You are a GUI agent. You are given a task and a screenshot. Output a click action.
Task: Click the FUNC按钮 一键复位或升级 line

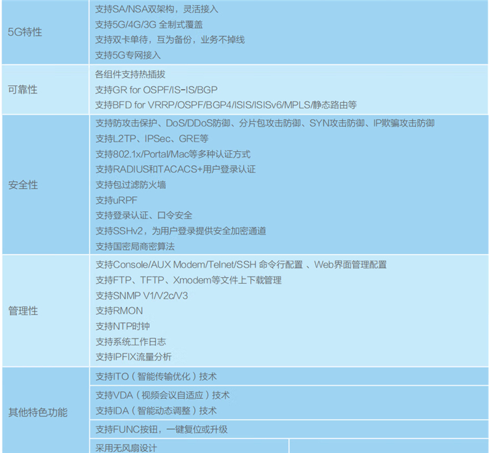click(x=161, y=430)
